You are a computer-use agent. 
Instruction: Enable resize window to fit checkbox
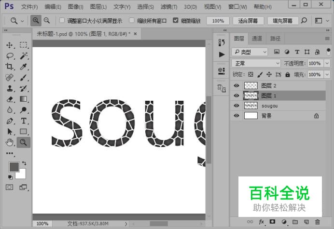[62, 20]
